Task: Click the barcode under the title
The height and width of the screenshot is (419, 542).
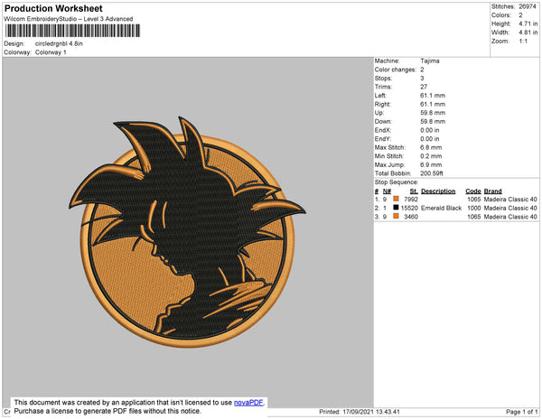Action: pos(72,31)
